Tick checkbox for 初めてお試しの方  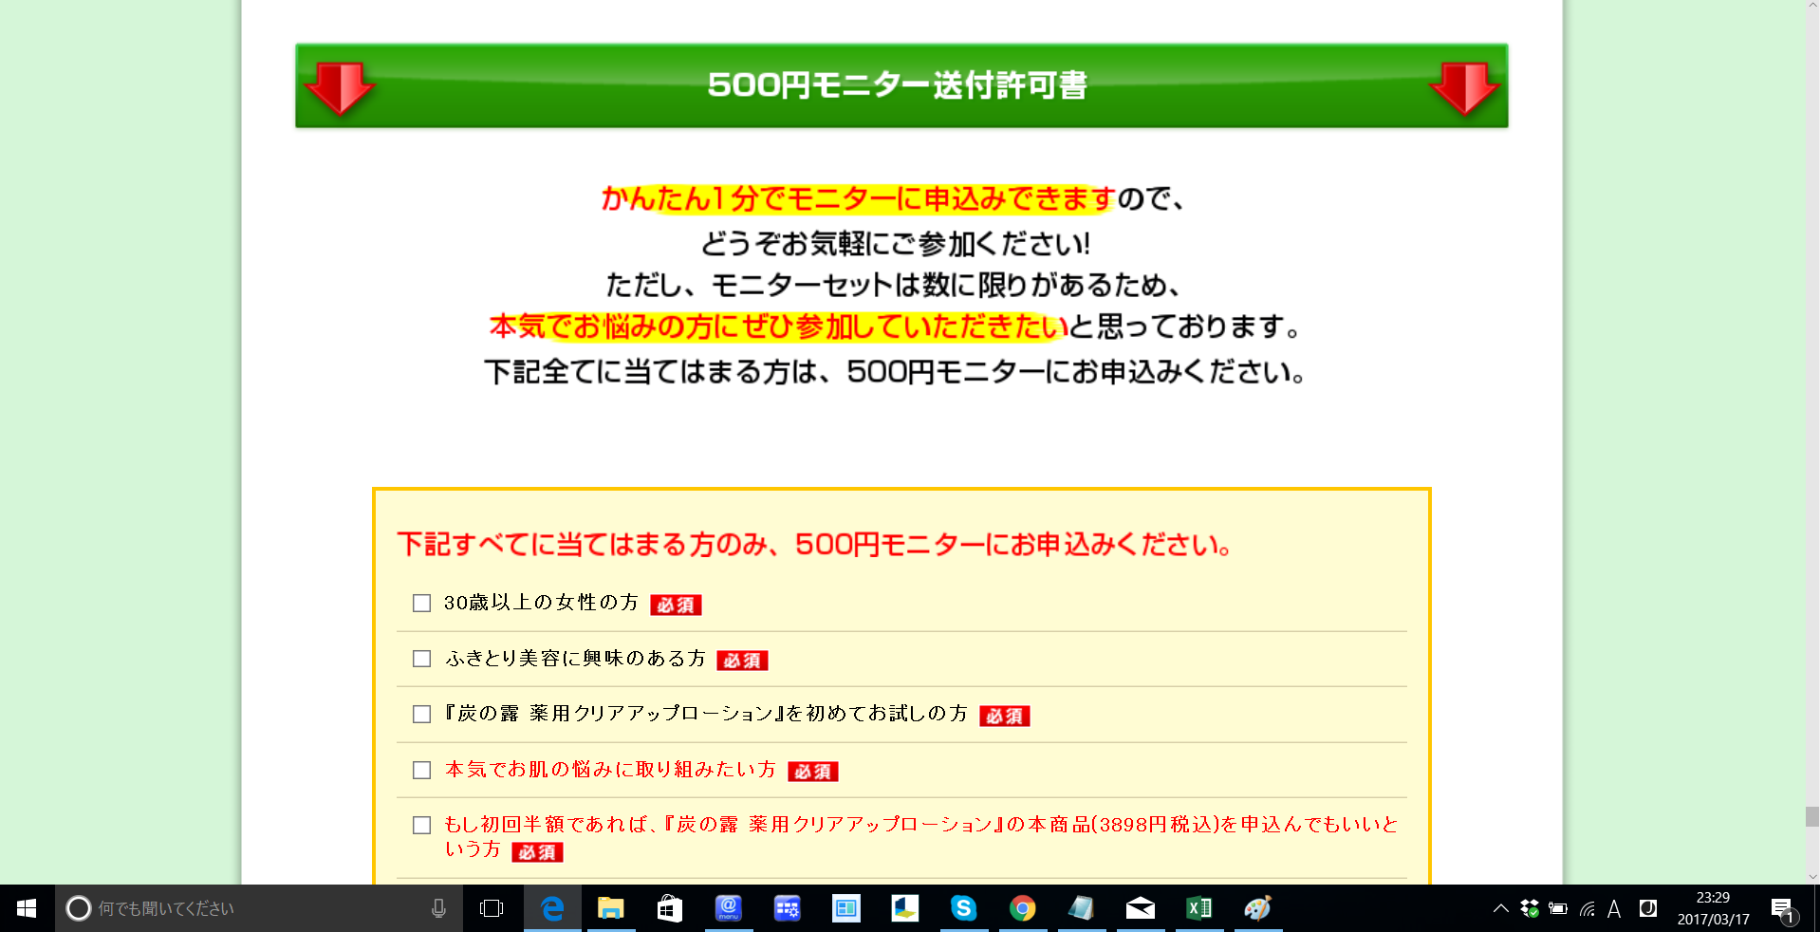point(422,714)
